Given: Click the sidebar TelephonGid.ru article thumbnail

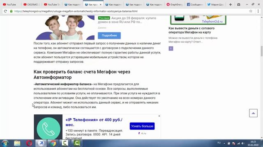Looking at the screenshot, I should pos(198,20).
